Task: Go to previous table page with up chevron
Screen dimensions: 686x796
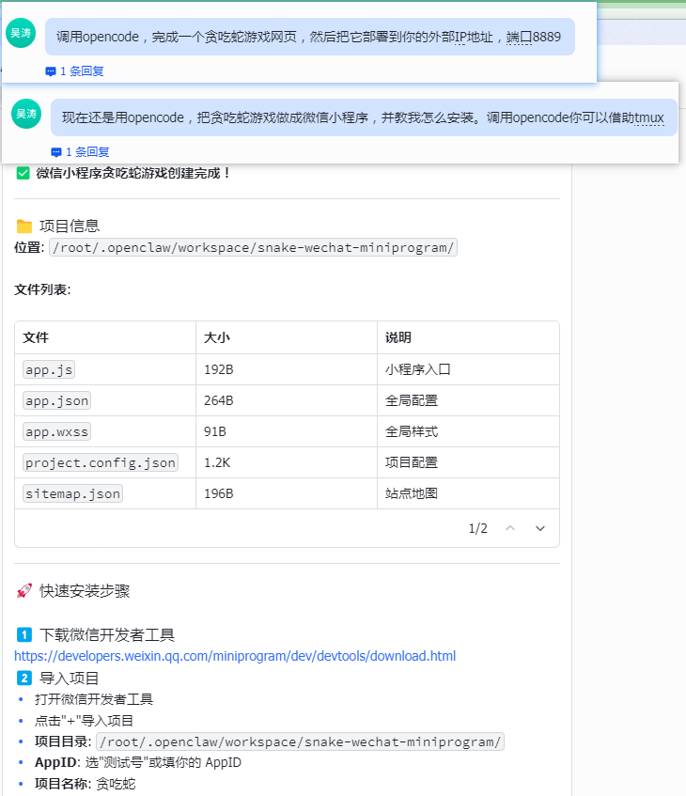Action: click(x=510, y=528)
